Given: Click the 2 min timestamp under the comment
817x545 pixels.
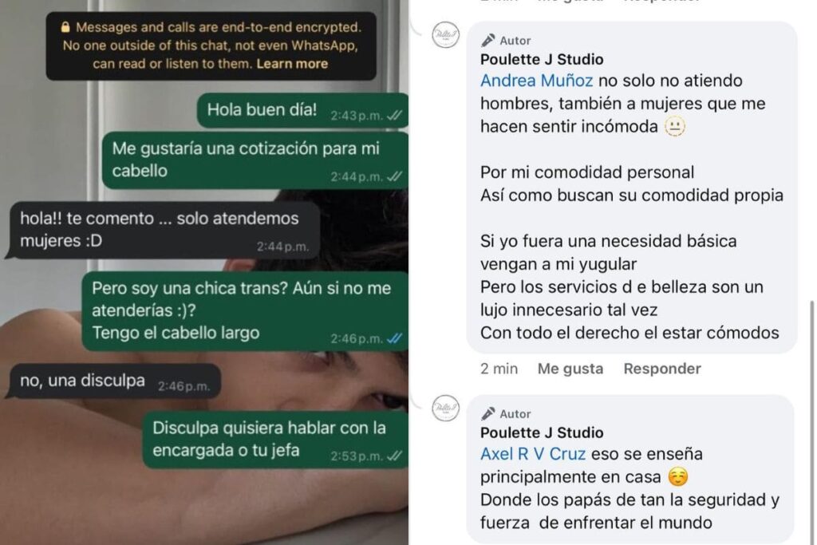Looking at the screenshot, I should [x=499, y=369].
